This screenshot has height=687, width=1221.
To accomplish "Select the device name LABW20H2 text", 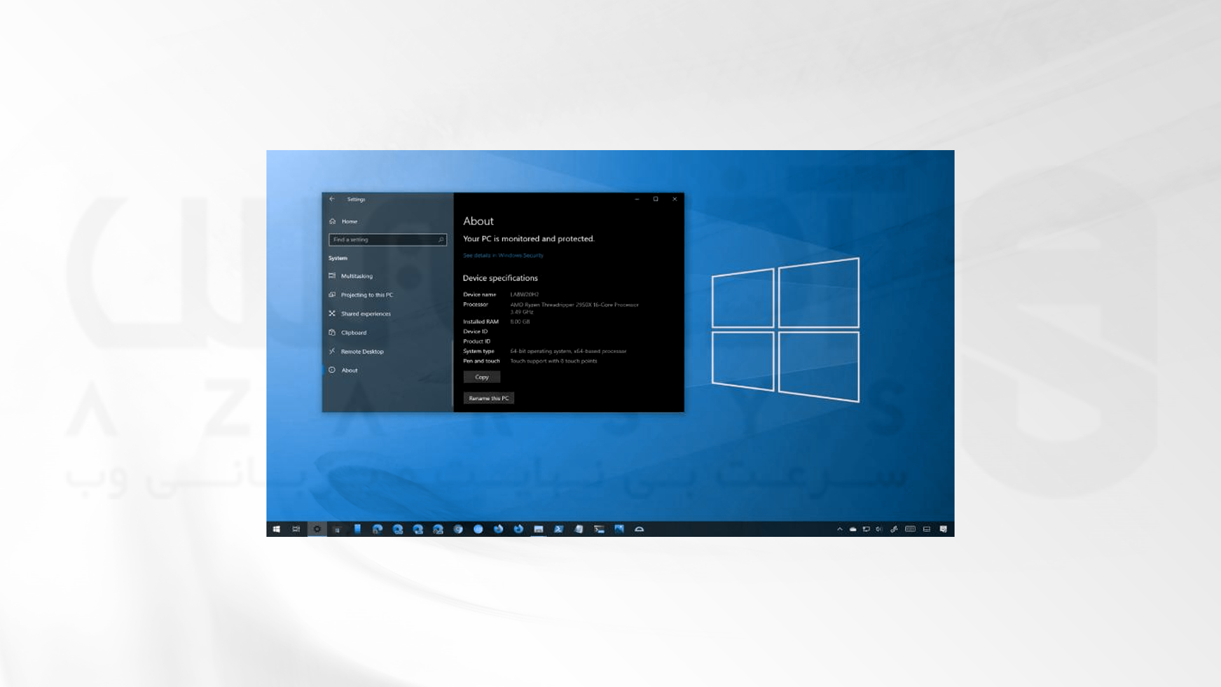I will (x=525, y=295).
